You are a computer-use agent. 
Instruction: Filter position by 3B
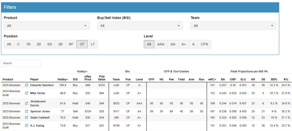pyautogui.click(x=60, y=44)
